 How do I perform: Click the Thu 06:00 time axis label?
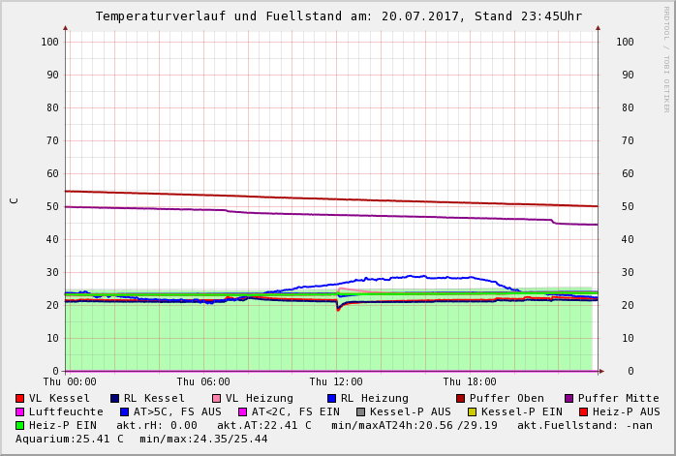pos(203,382)
